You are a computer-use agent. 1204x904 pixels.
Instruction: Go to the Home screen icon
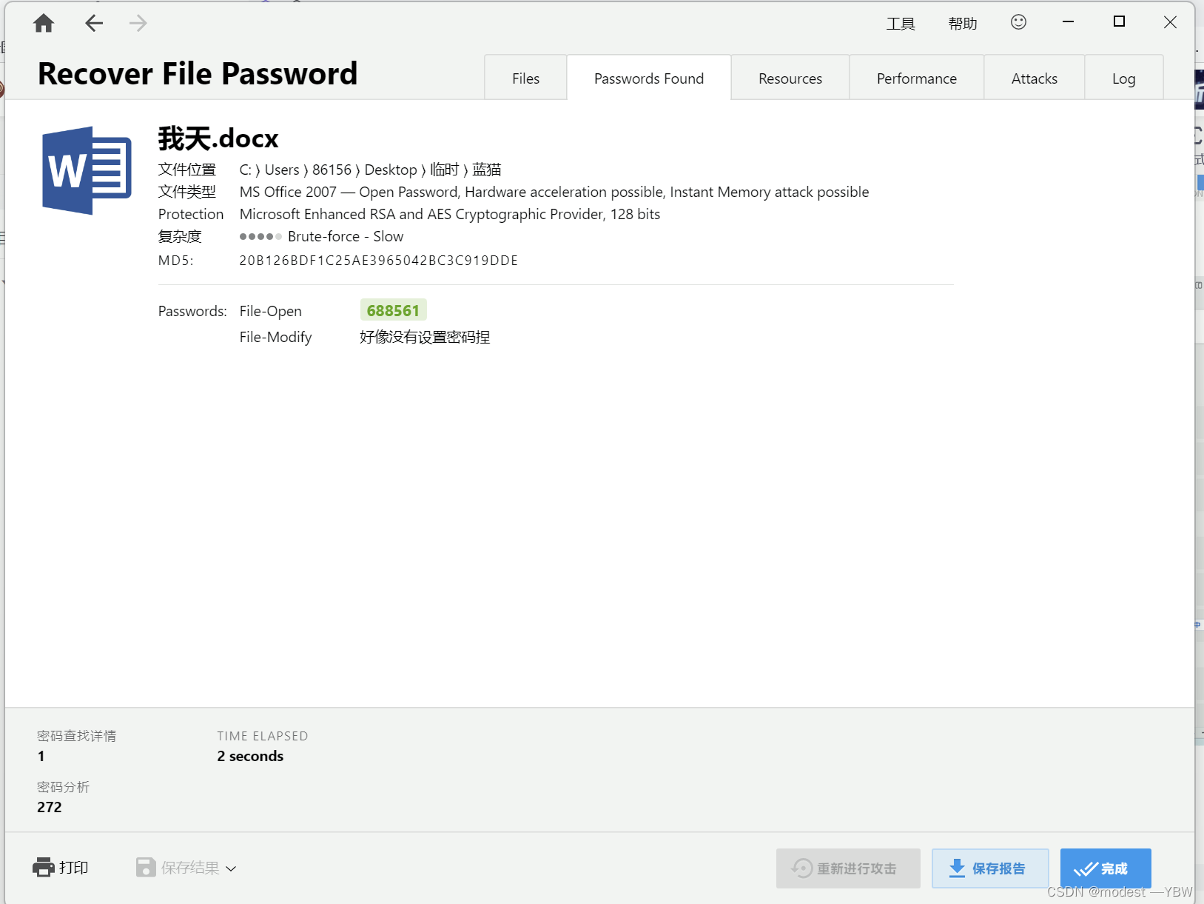pyautogui.click(x=44, y=24)
